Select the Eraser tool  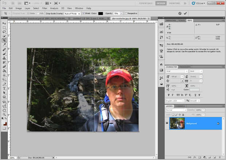[x=4, y=67]
